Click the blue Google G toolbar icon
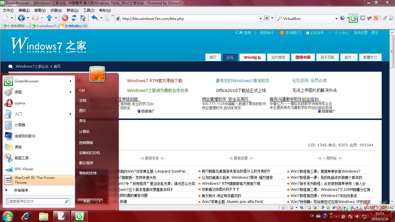Viewport: 395px width, 222px height. (362, 18)
